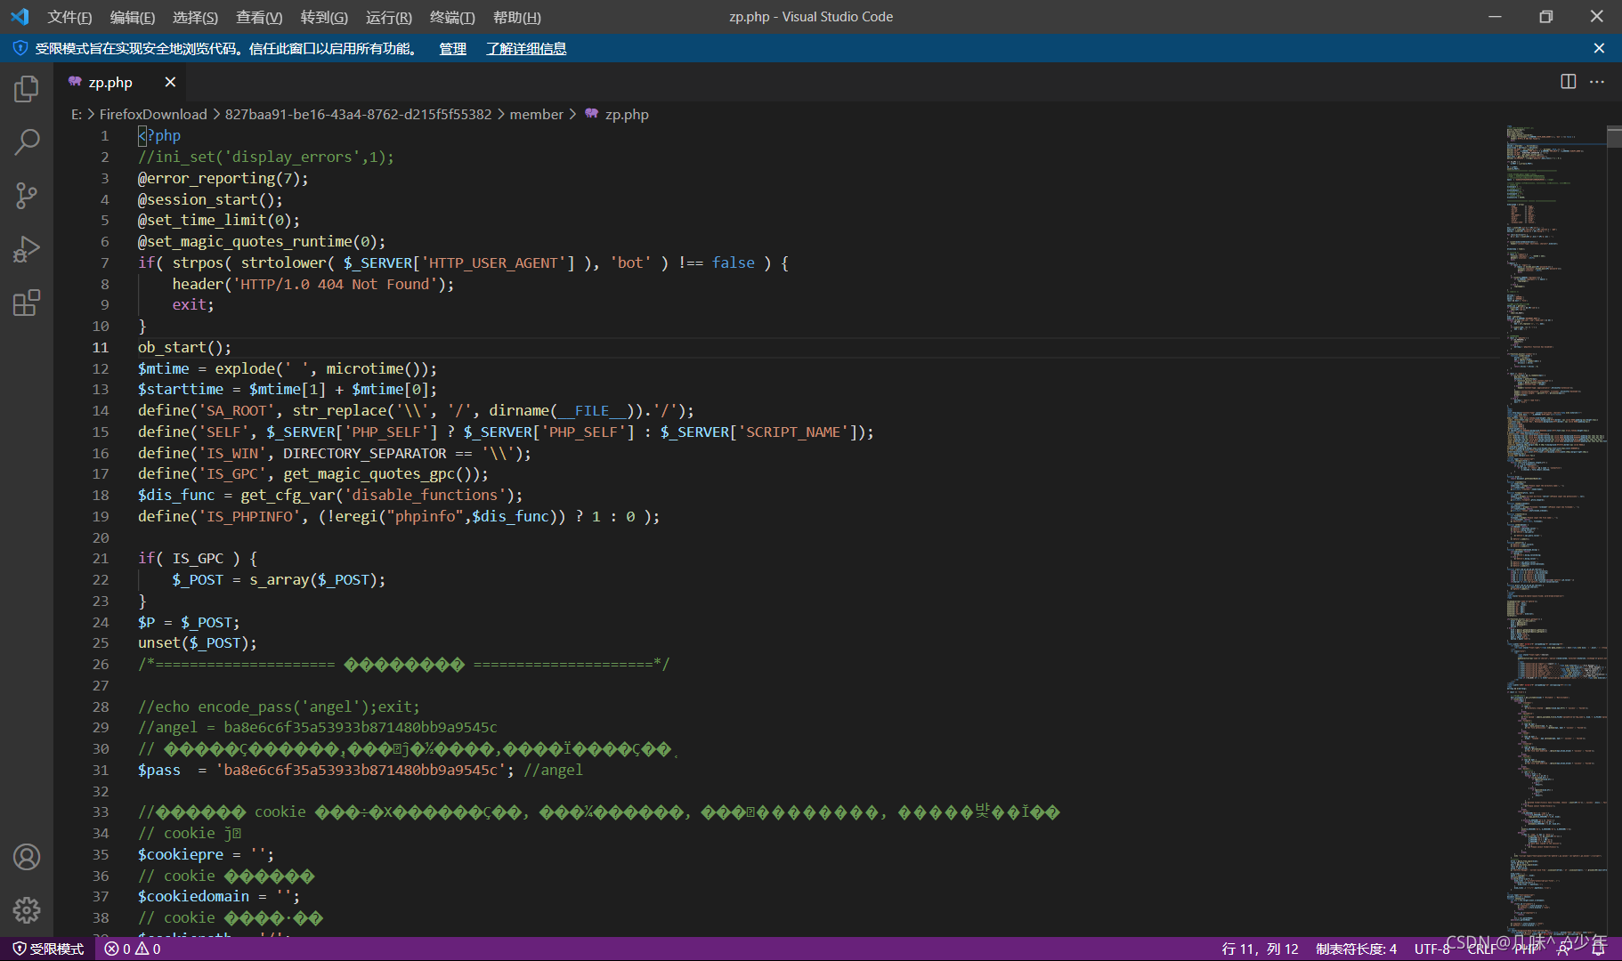Click the VS Code logo icon
Viewport: 1622px width, 961px height.
[x=20, y=17]
